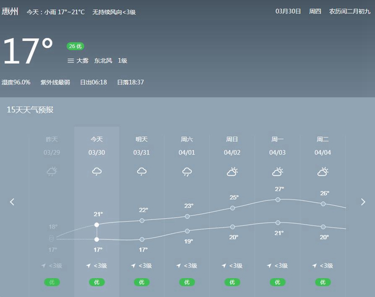Click the green 26 优 air quality badge

coord(75,46)
